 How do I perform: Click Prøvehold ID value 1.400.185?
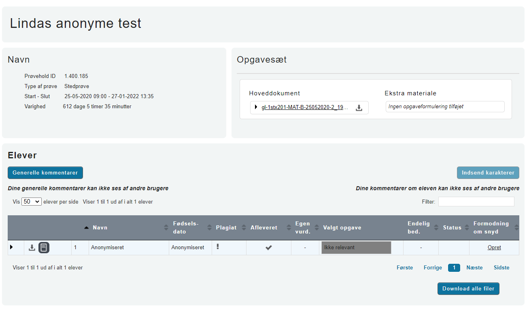pos(76,76)
